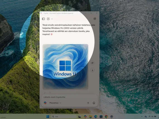
Task: Click the share conversation icon in header
Action: [95, 19]
